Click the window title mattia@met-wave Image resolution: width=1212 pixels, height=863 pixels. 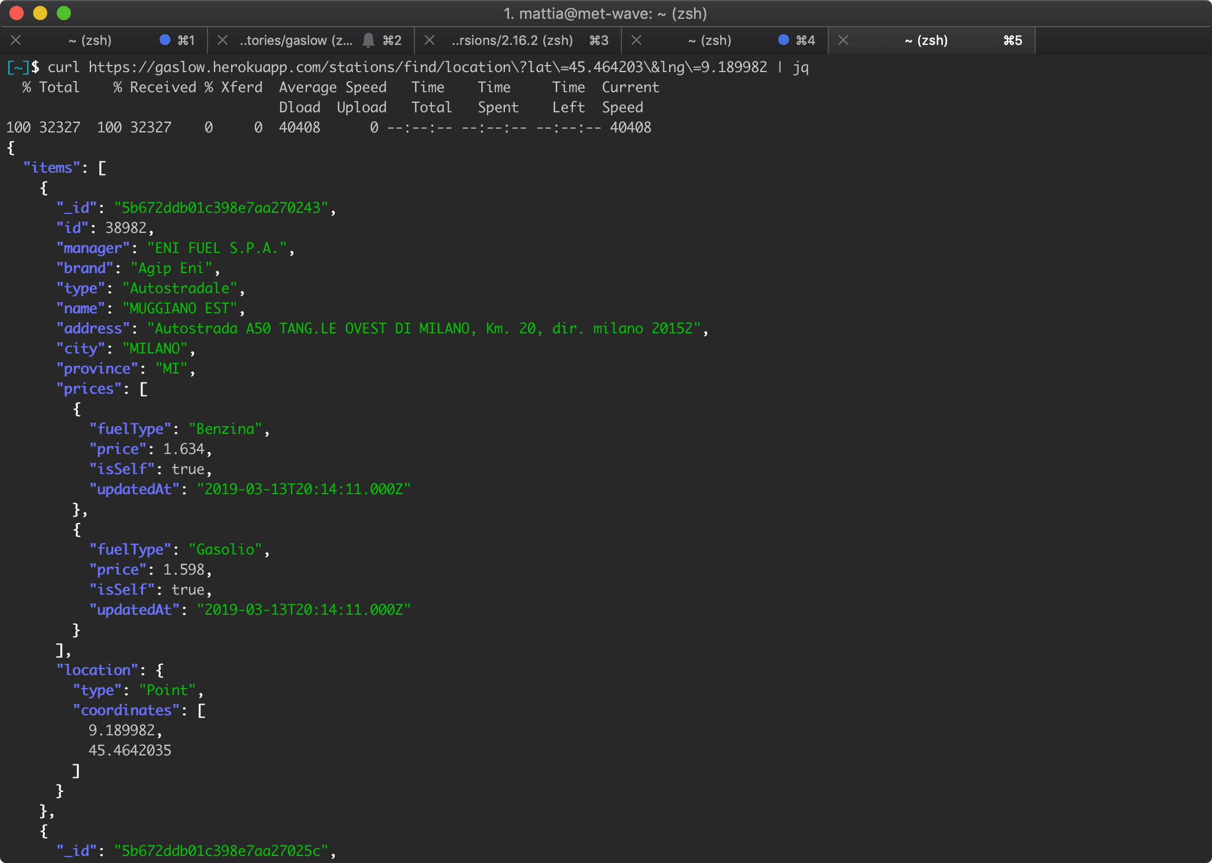[605, 13]
